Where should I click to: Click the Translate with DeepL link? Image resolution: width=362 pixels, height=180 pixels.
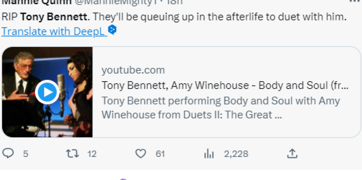point(53,31)
